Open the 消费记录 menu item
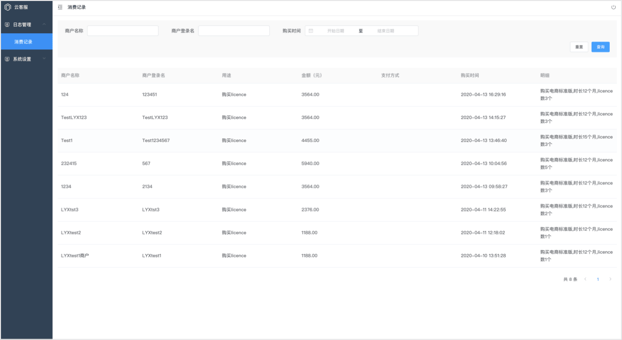Viewport: 622px width, 340px height. point(26,42)
